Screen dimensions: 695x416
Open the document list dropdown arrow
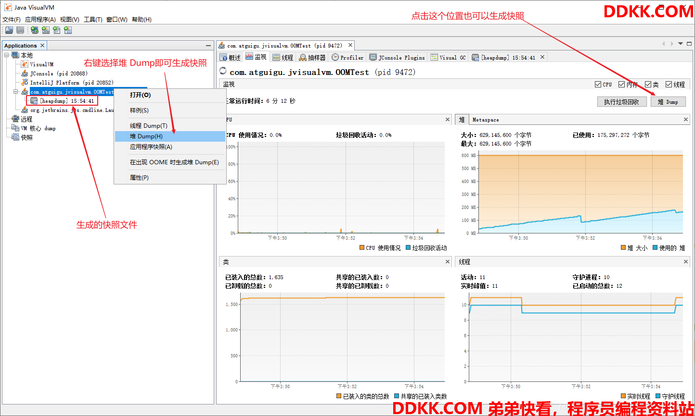pyautogui.click(x=681, y=44)
